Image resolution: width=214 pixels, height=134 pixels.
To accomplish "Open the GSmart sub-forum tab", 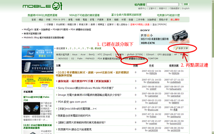I will pyautogui.click(x=150, y=55).
